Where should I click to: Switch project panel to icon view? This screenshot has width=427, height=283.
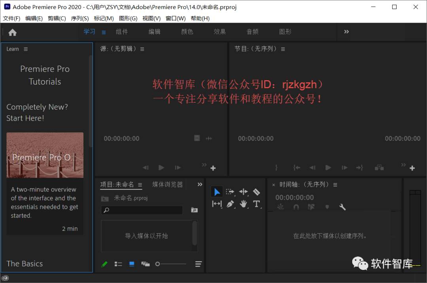pyautogui.click(x=132, y=264)
